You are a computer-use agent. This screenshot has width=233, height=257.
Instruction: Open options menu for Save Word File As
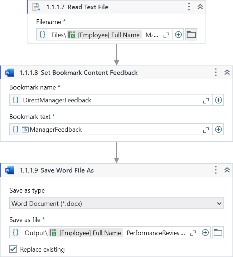(215, 170)
